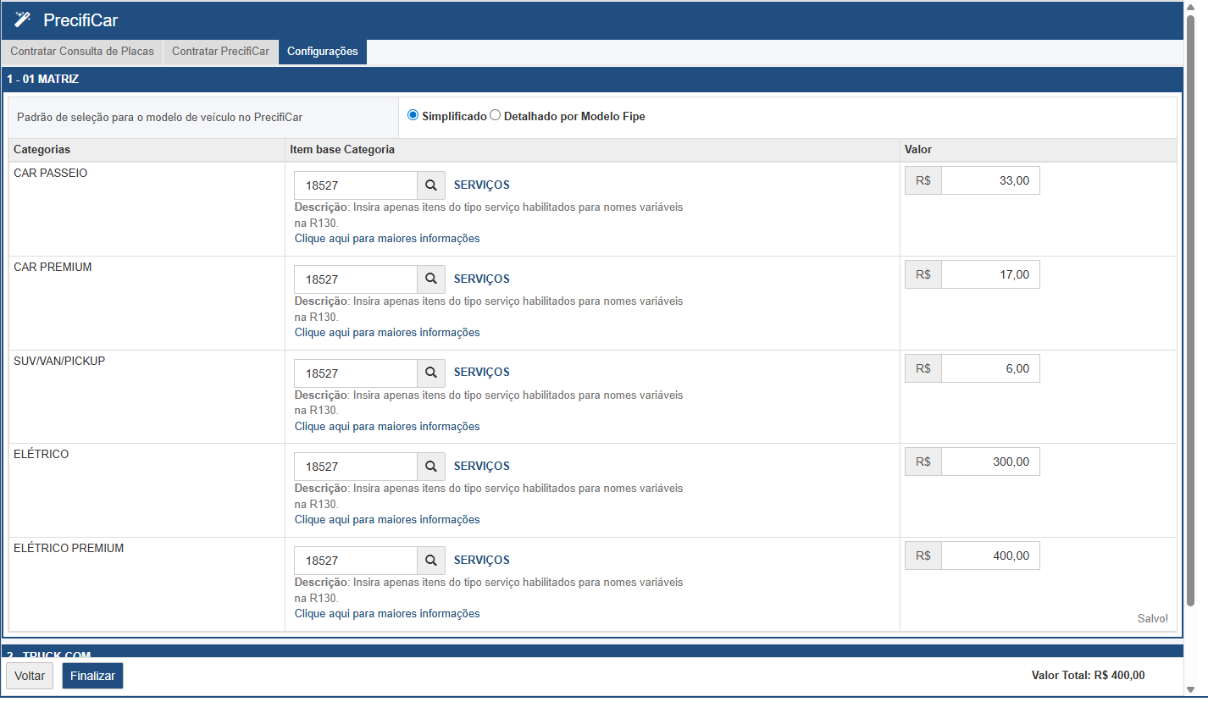Open 'Clique aqui' info link for ELÉTRICO PREMIUM
Image resolution: width=1208 pixels, height=702 pixels.
coord(387,614)
